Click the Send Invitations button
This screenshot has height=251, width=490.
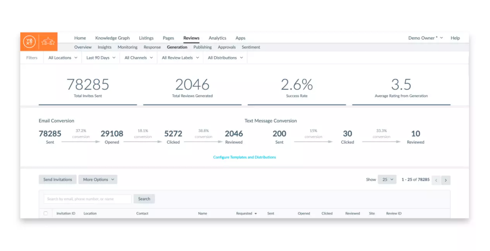tap(57, 179)
